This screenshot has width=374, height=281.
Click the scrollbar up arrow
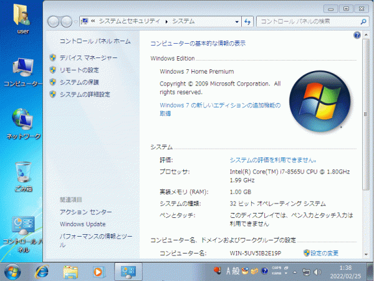[366, 35]
